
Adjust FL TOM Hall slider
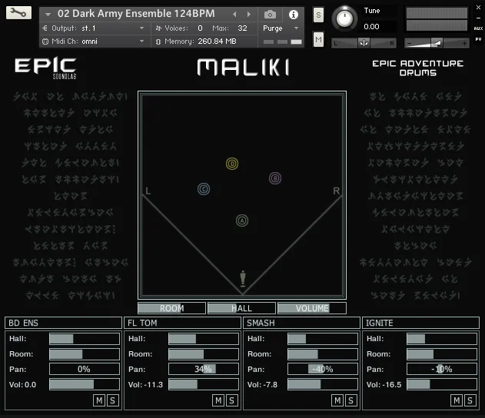point(204,339)
